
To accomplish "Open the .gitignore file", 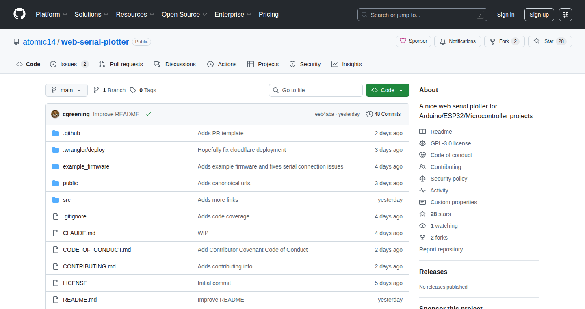I will point(75,216).
